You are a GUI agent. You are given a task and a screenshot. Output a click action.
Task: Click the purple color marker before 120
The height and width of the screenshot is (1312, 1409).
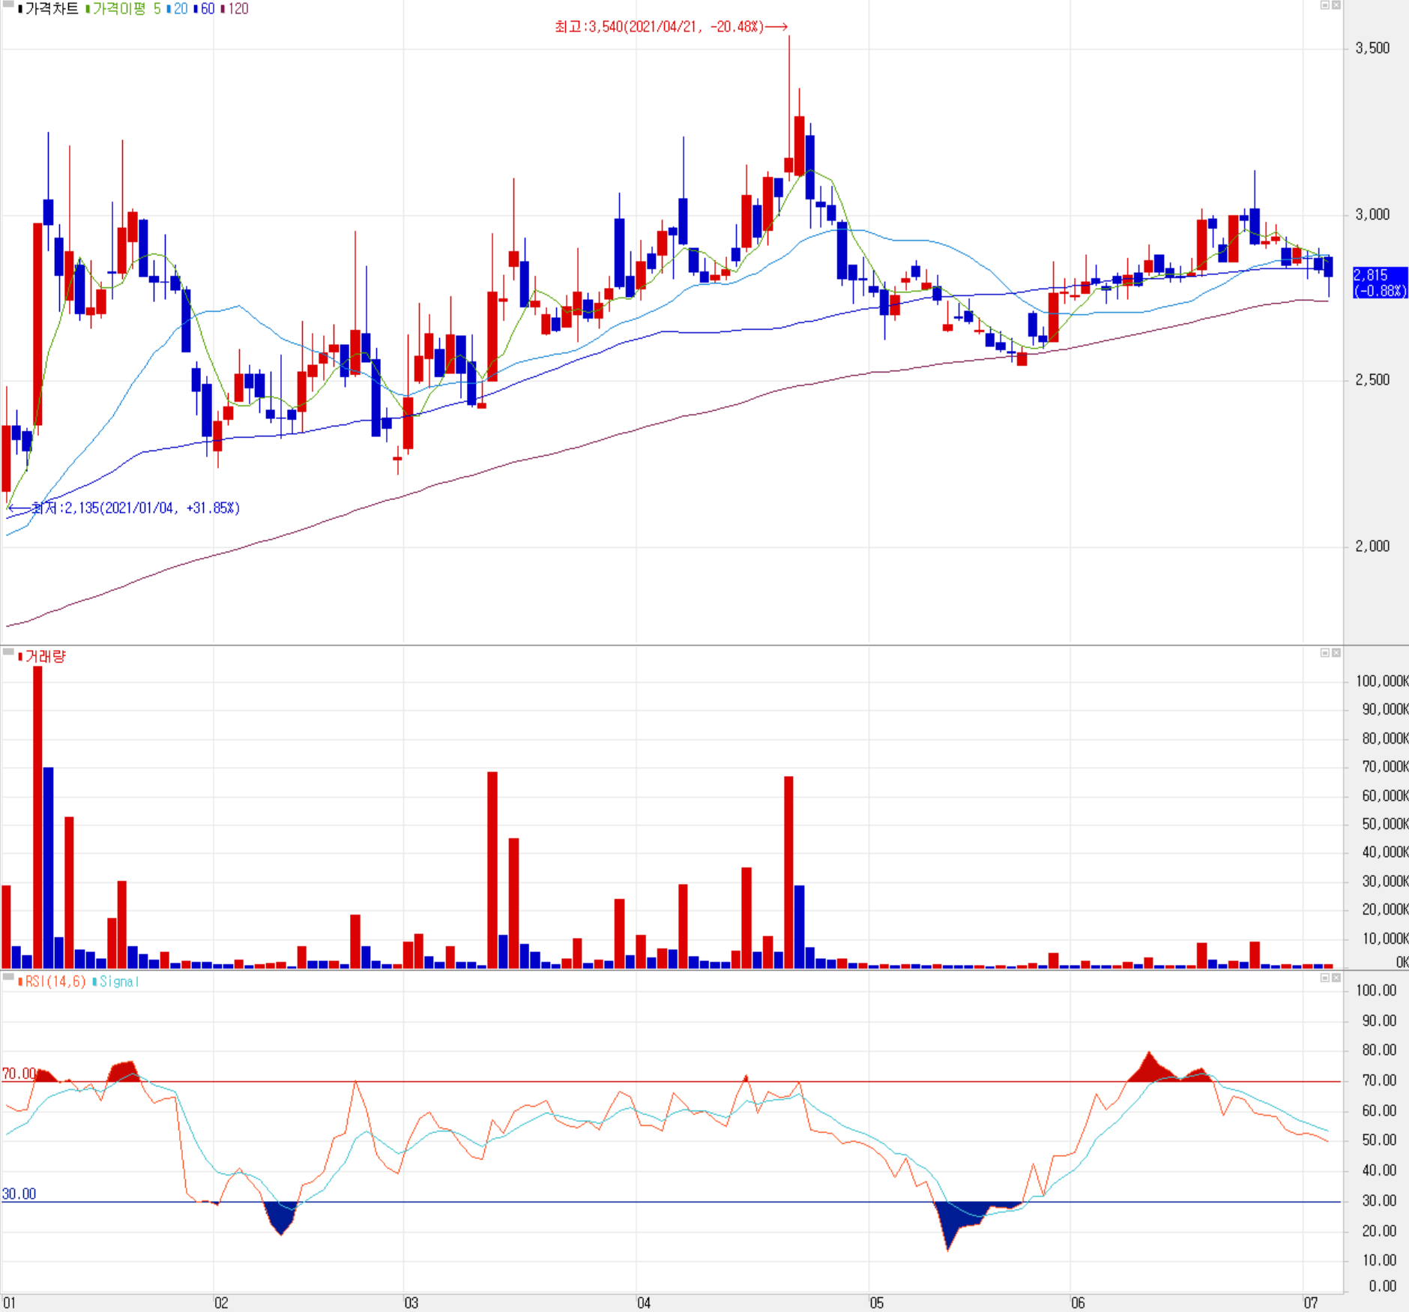[223, 9]
